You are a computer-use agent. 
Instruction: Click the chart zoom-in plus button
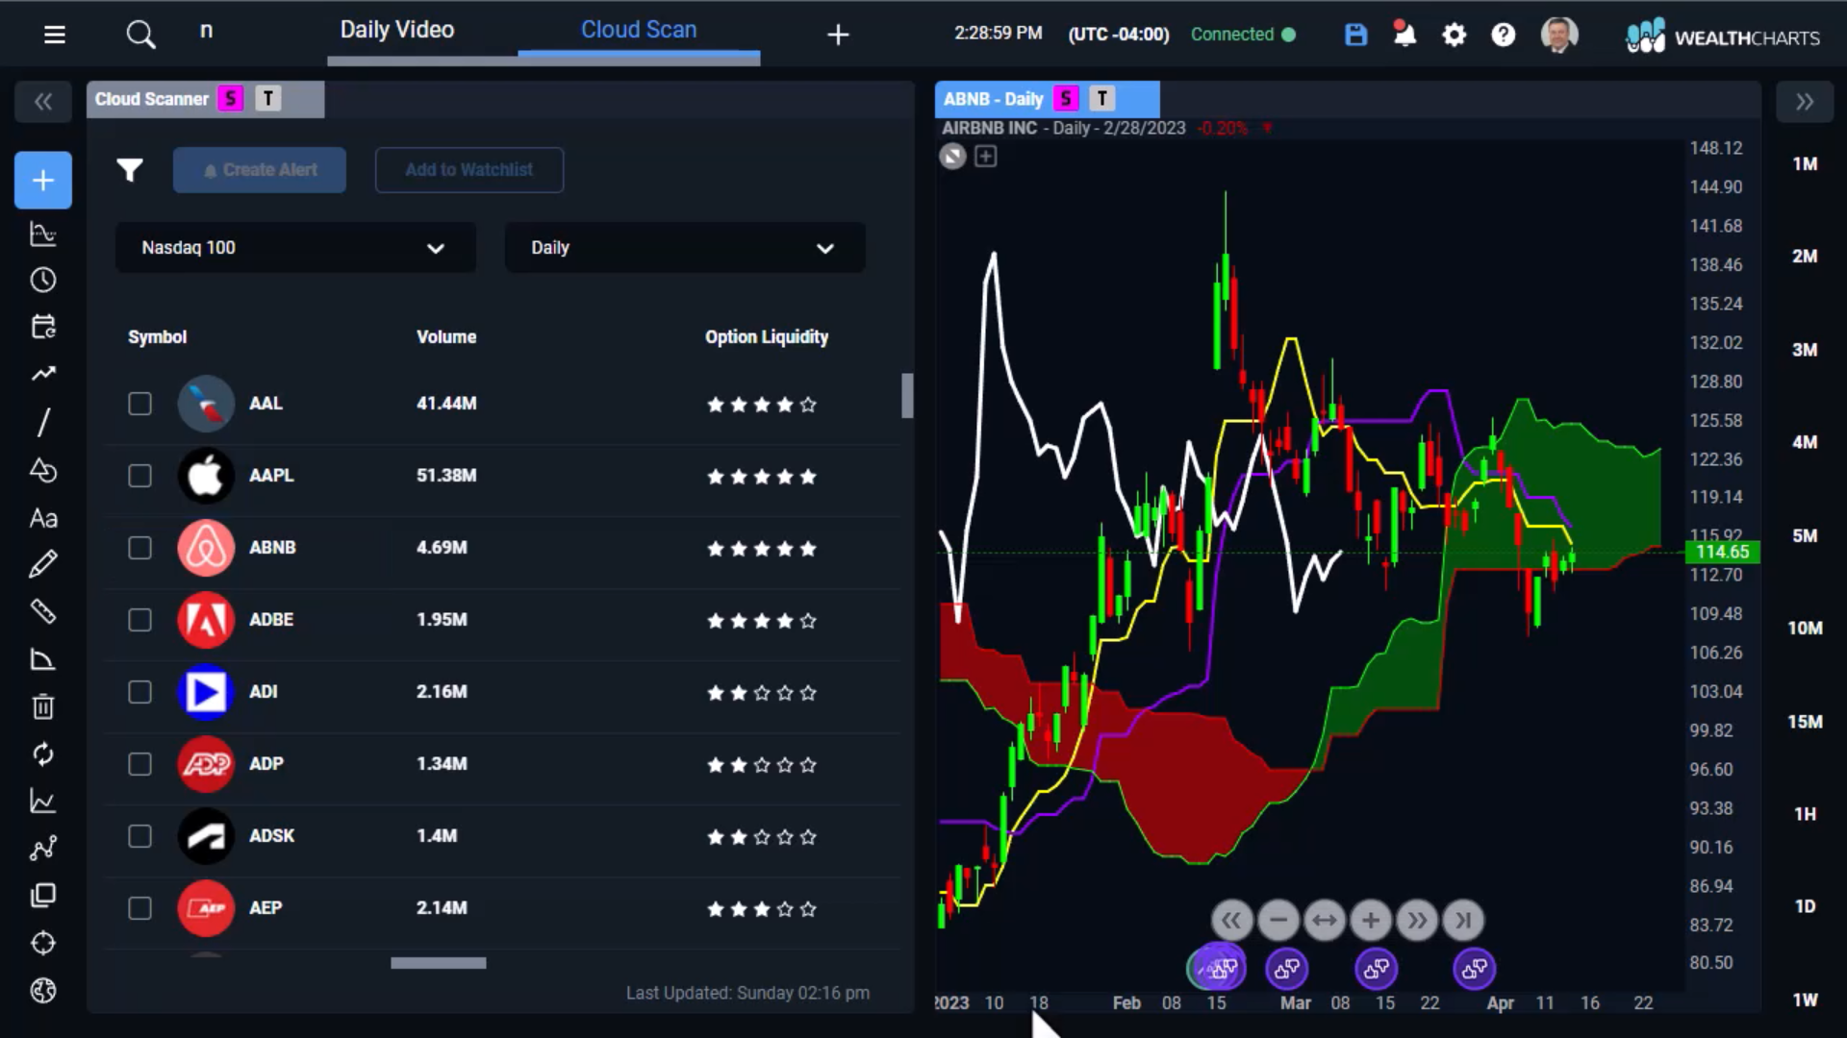click(1371, 921)
